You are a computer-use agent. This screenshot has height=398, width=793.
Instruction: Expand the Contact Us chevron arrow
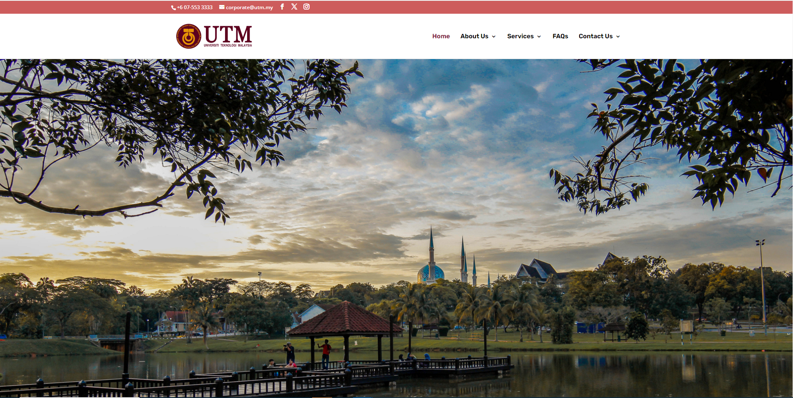pyautogui.click(x=618, y=37)
